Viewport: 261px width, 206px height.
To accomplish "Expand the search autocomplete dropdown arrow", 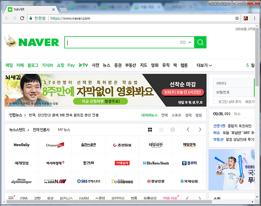I will point(190,42).
